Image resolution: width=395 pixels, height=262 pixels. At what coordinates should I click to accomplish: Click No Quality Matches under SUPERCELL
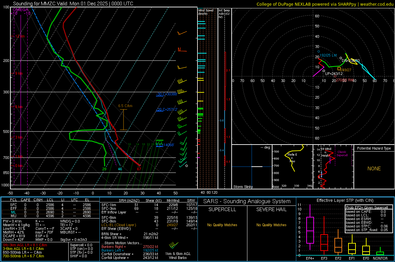(x=222, y=225)
